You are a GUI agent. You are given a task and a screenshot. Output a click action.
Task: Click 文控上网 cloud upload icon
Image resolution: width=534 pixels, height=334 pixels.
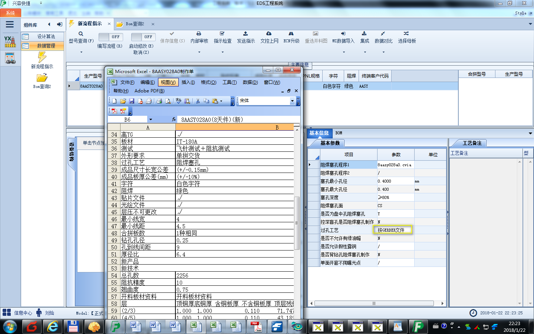[x=269, y=34]
